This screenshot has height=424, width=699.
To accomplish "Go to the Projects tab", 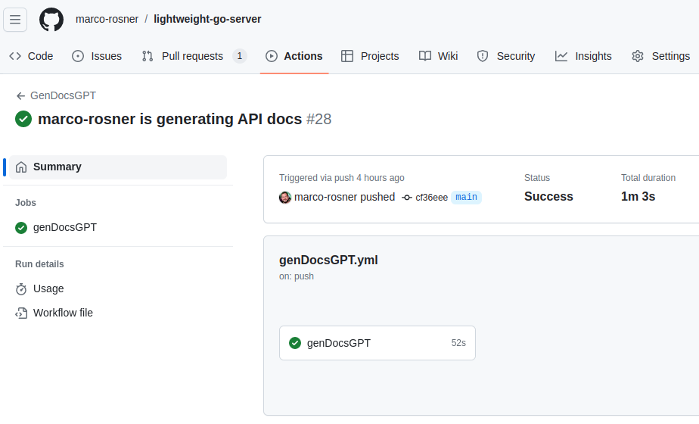I will point(370,56).
